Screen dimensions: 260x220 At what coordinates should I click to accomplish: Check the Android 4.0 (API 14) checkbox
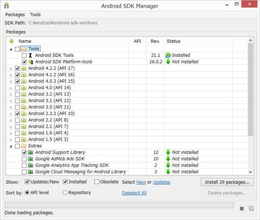tap(17, 88)
